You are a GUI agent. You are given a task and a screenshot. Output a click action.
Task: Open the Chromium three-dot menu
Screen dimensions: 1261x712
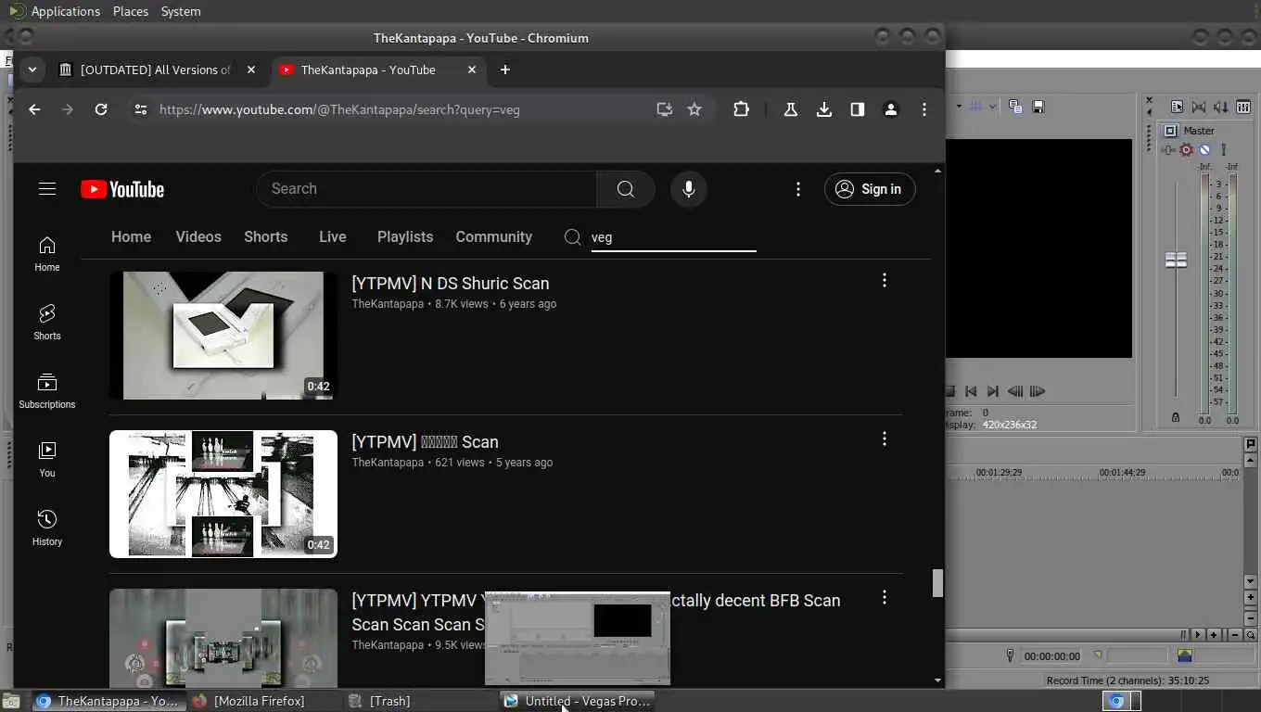tap(924, 109)
